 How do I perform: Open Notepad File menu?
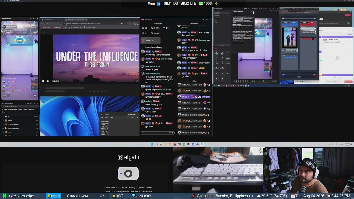pyautogui.click(x=101, y=117)
